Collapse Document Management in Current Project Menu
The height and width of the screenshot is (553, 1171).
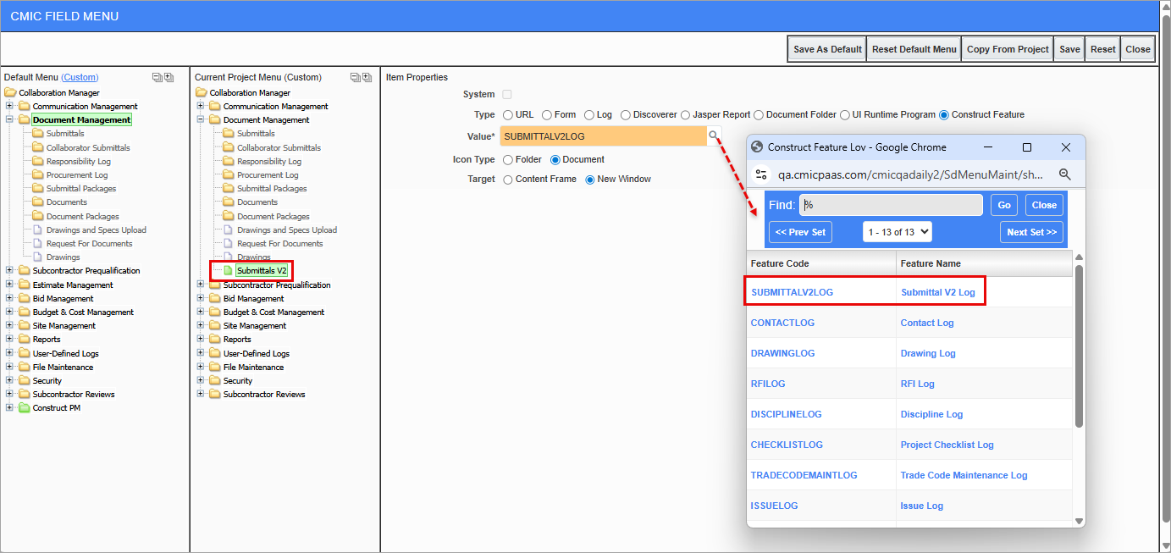click(x=201, y=120)
